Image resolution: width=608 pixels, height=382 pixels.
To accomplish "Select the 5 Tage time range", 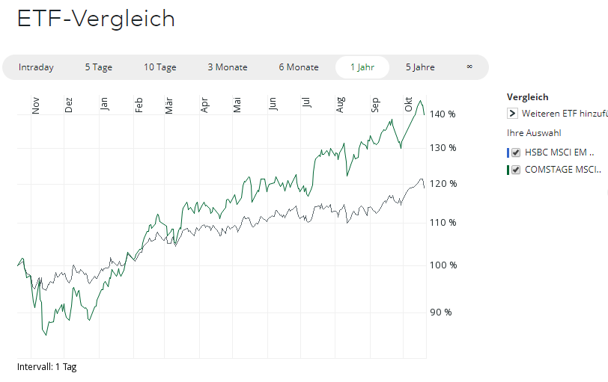I will [x=98, y=67].
